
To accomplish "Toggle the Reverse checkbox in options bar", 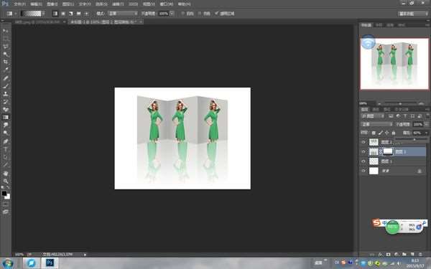I will (183, 14).
